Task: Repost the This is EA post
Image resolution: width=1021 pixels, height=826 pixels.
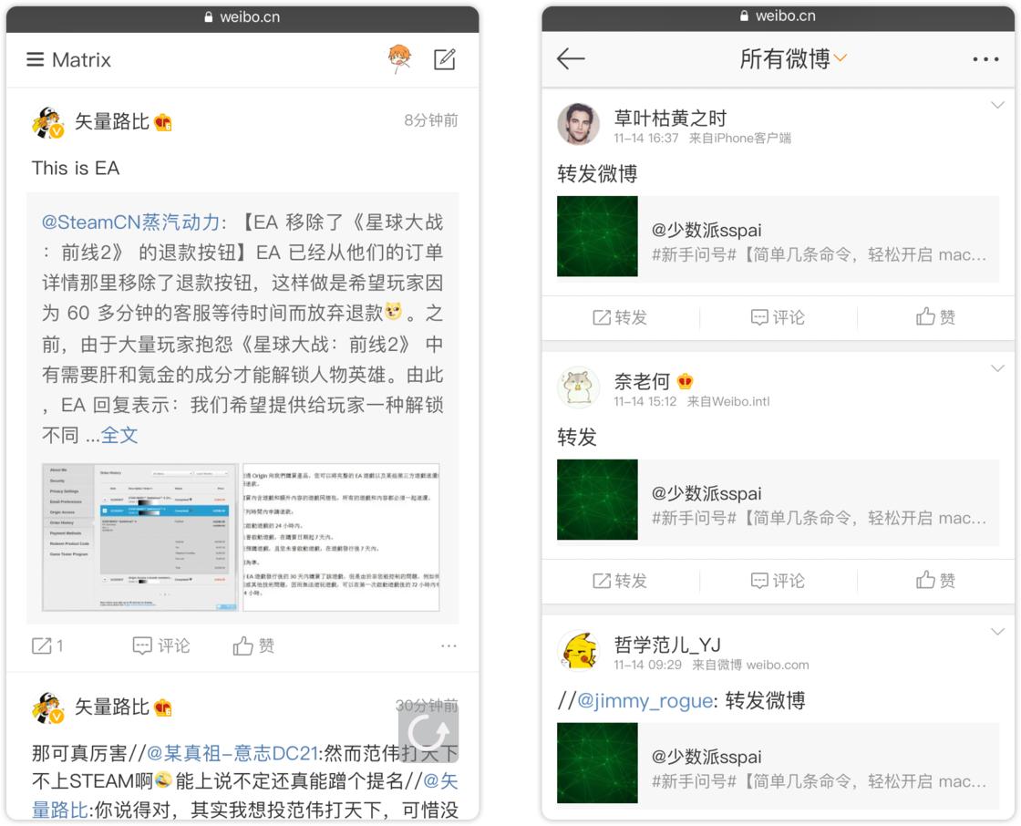Action: click(x=47, y=645)
